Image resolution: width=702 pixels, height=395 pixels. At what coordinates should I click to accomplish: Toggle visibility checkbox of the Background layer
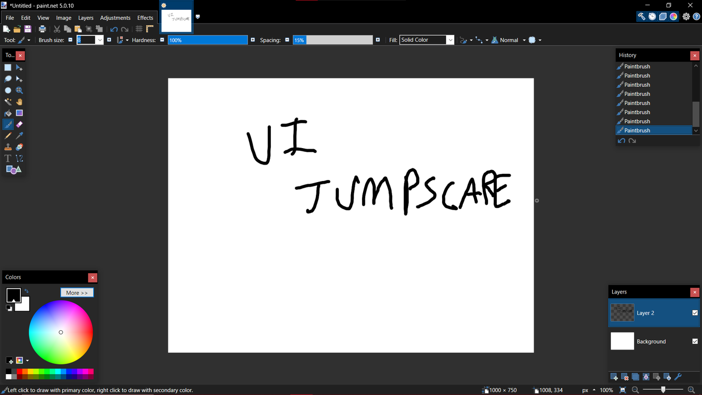tap(696, 341)
